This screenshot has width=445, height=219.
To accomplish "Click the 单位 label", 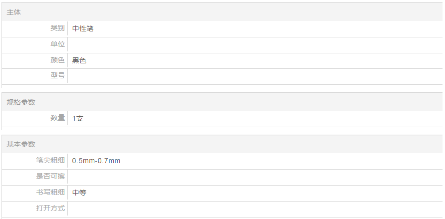I will click(x=57, y=44).
